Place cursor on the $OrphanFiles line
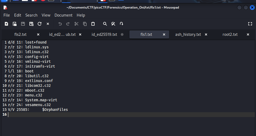The width and height of the screenshot is (256, 136). (x=55, y=110)
